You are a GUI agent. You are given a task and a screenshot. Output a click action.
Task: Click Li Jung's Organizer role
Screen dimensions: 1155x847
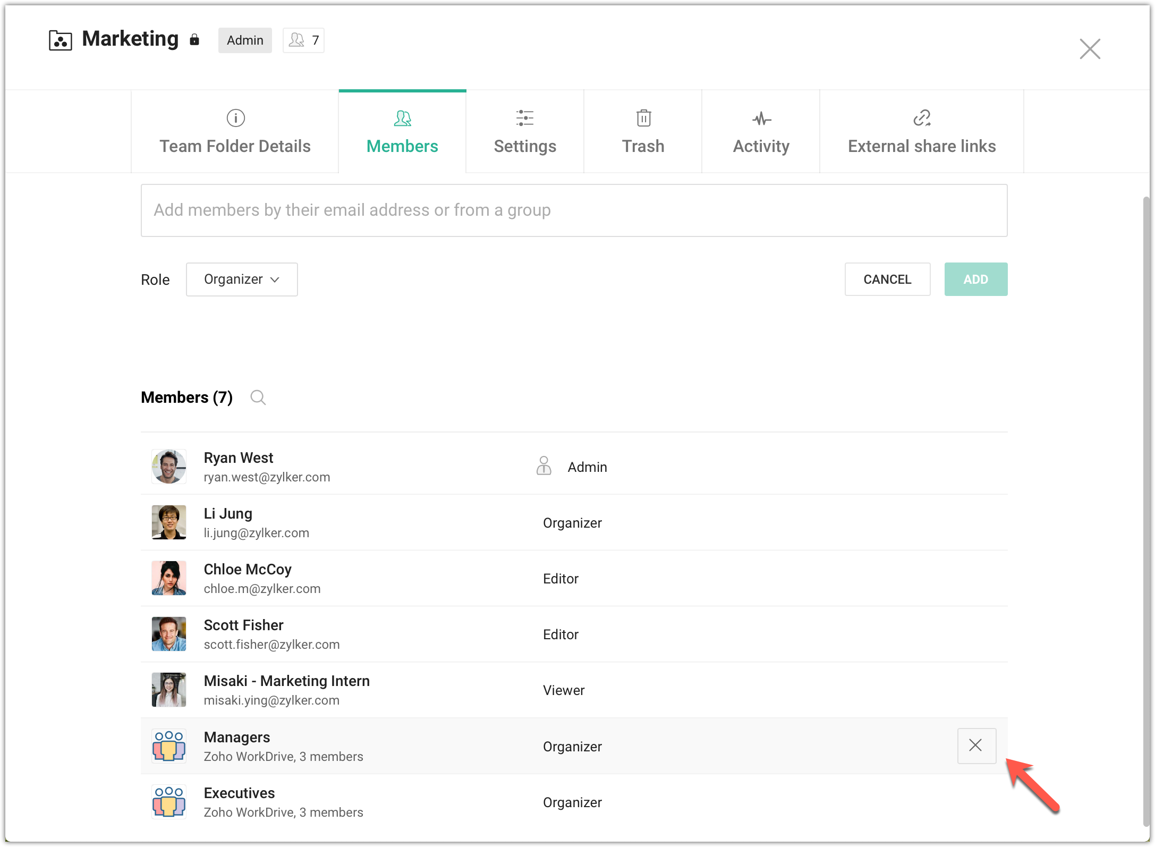pyautogui.click(x=572, y=523)
